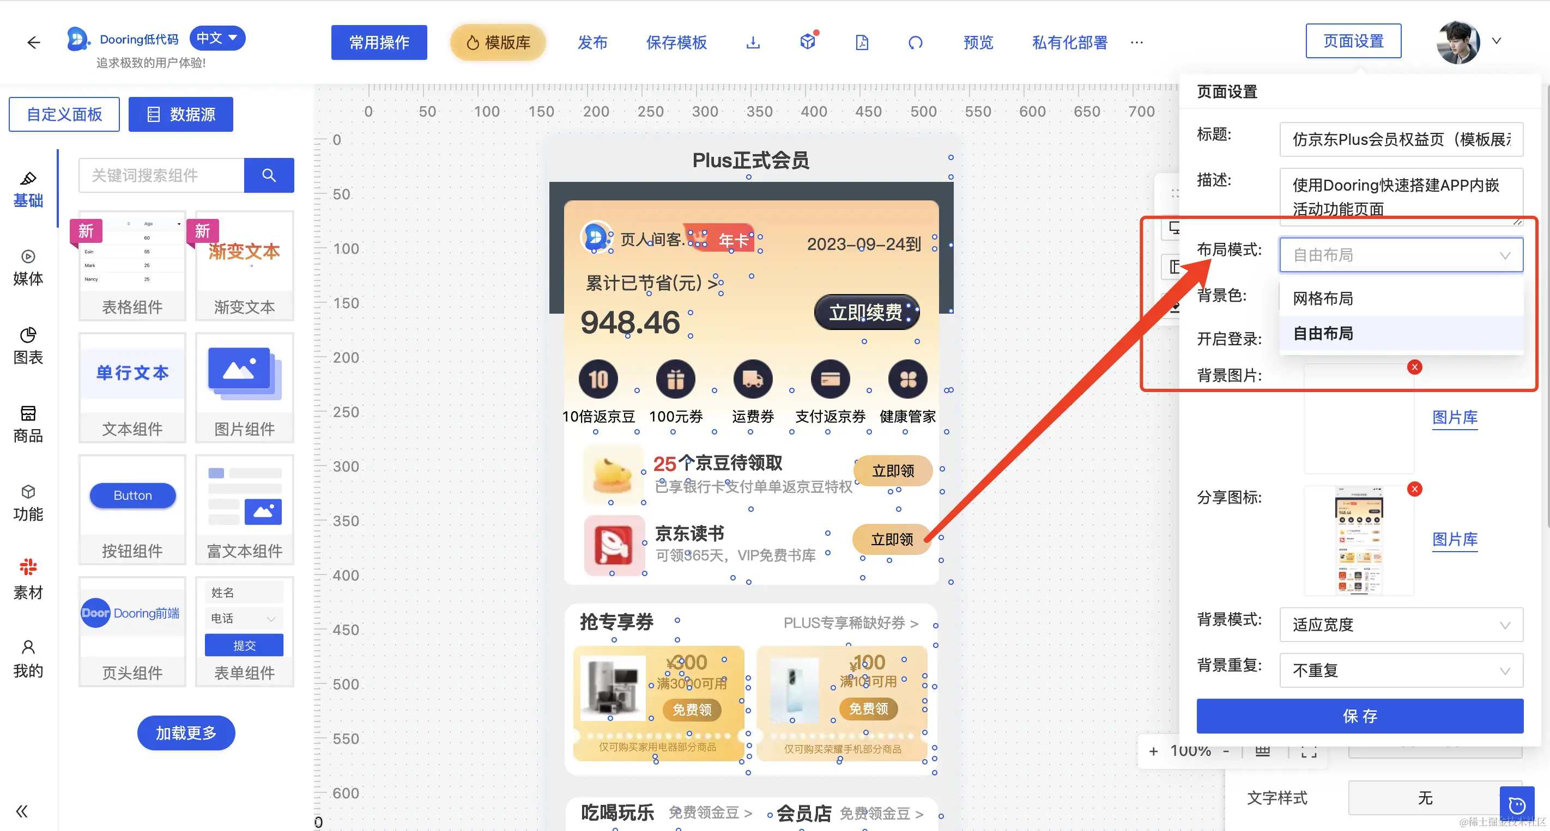
Task: Click the 10倍返京豆 round icon on canvas
Action: coord(598,379)
